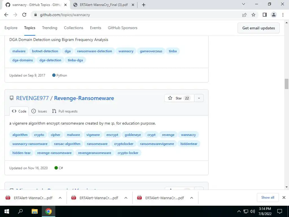
Task: Click Chrome icon in taskbar
Action: pyautogui.click(x=49, y=211)
